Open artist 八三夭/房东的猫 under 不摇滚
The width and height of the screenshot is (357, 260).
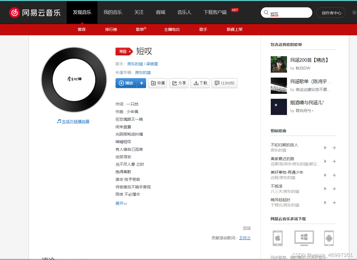pyautogui.click(x=285, y=192)
